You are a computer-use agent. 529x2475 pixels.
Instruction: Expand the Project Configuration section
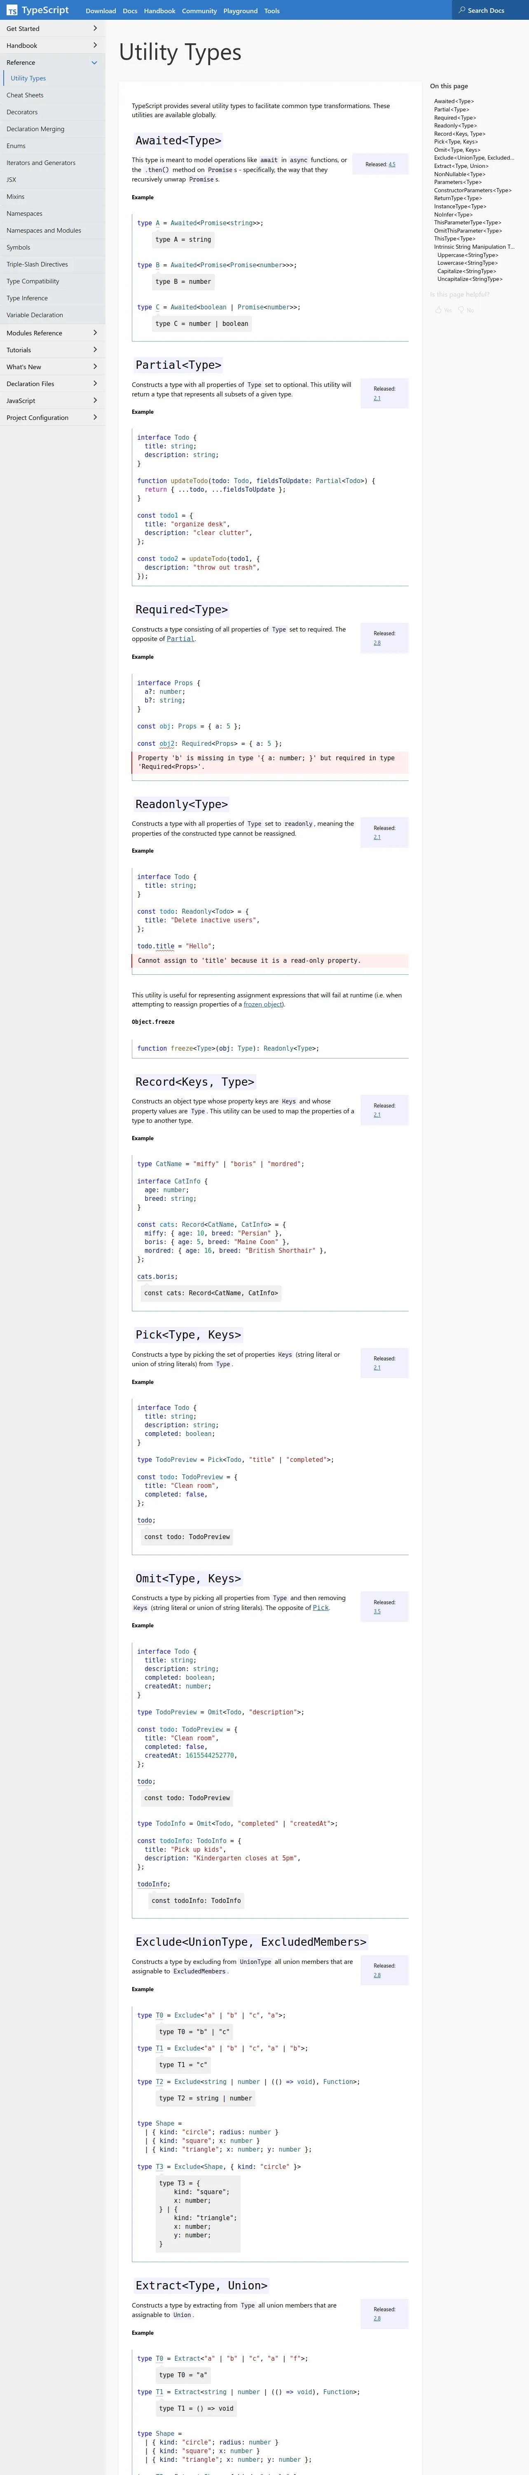[x=52, y=418]
